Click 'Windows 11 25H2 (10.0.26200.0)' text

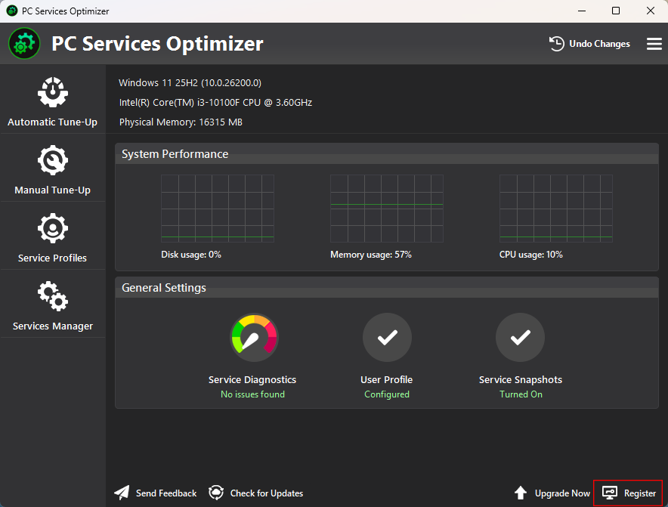click(x=190, y=82)
